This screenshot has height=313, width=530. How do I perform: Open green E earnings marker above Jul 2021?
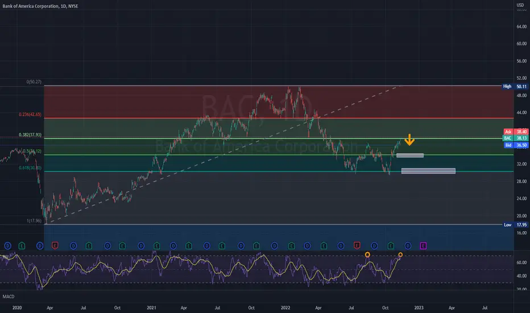click(222, 246)
